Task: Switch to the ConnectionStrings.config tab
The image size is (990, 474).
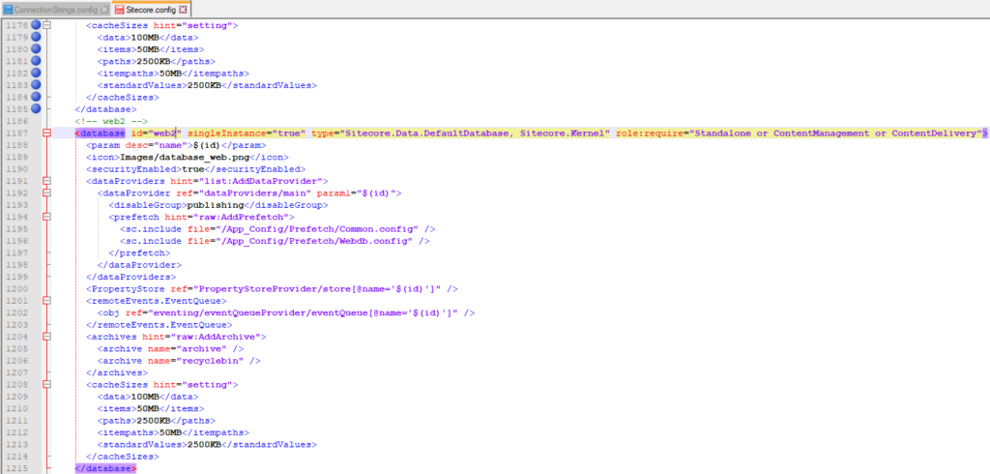Action: (x=55, y=10)
